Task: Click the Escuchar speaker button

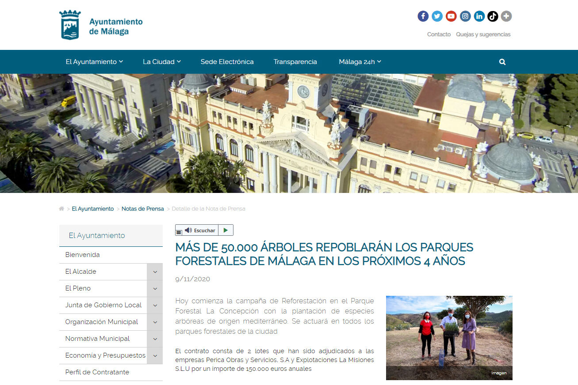Action: [x=200, y=230]
